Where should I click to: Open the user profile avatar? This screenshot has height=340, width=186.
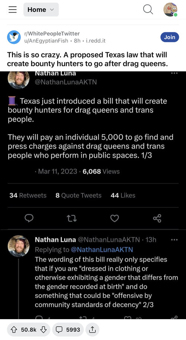click(170, 10)
